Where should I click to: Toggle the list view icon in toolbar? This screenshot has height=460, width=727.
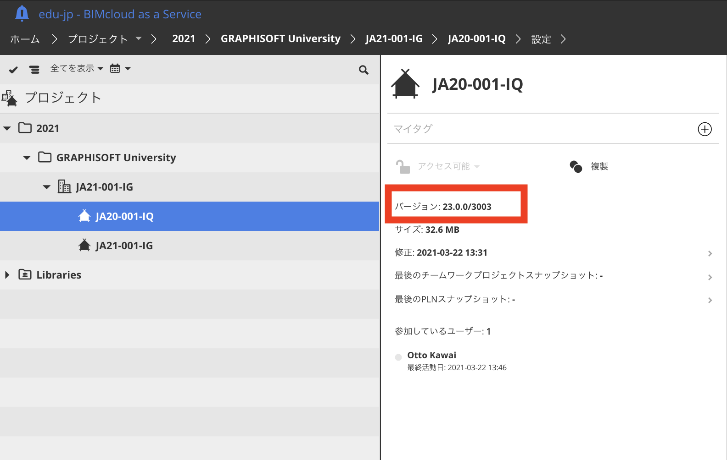click(34, 70)
